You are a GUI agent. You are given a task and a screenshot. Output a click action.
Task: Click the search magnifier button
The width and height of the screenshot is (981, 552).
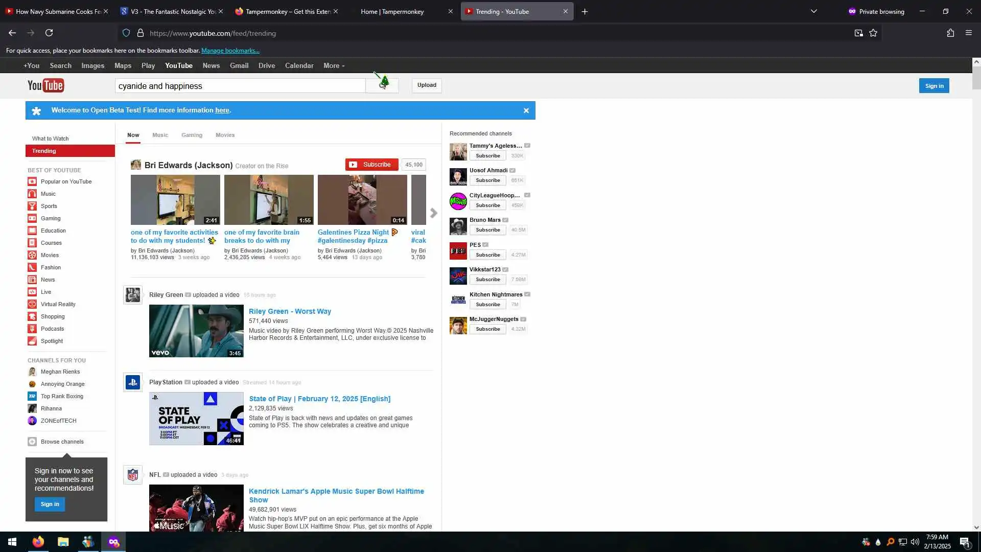(x=382, y=85)
